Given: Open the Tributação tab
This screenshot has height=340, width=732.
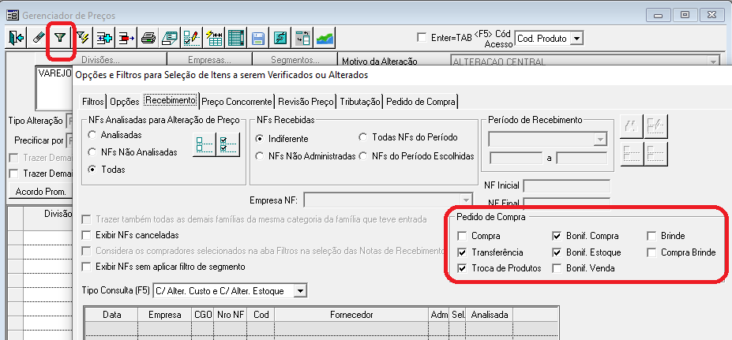Looking at the screenshot, I should (360, 101).
